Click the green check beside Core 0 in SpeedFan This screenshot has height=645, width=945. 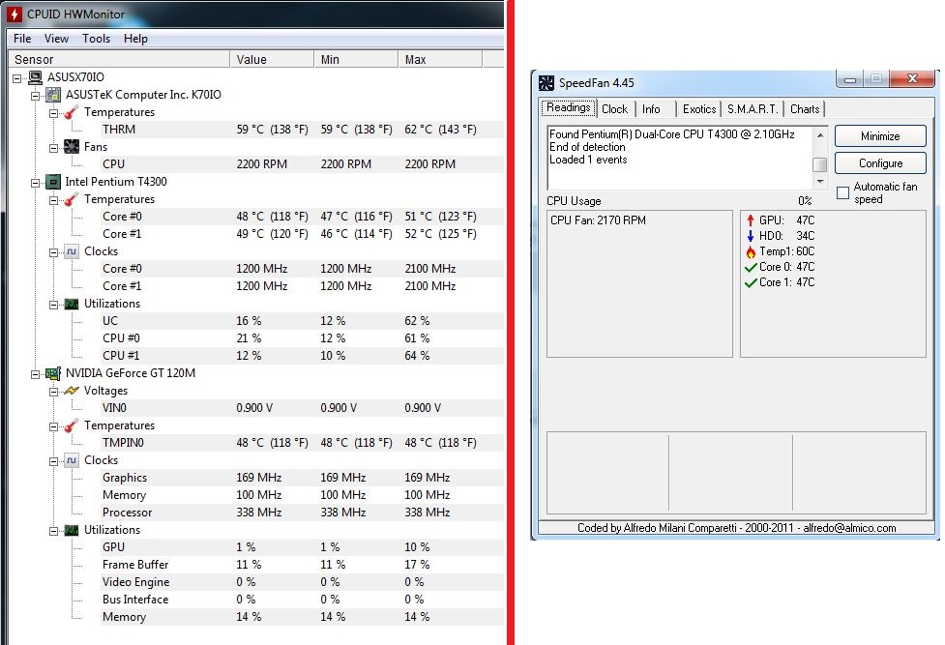(x=751, y=267)
